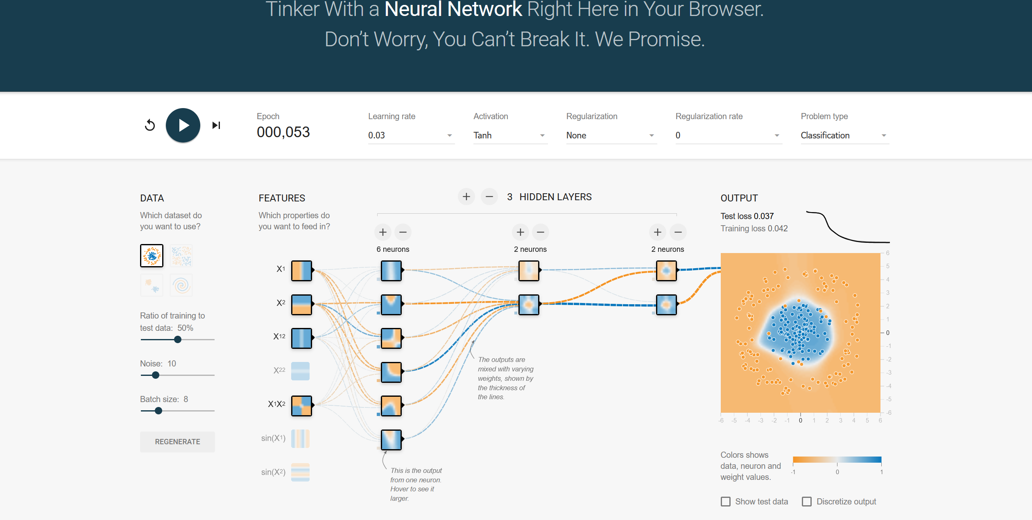Click the top neuron in third layer
The height and width of the screenshot is (520, 1032).
(x=666, y=271)
